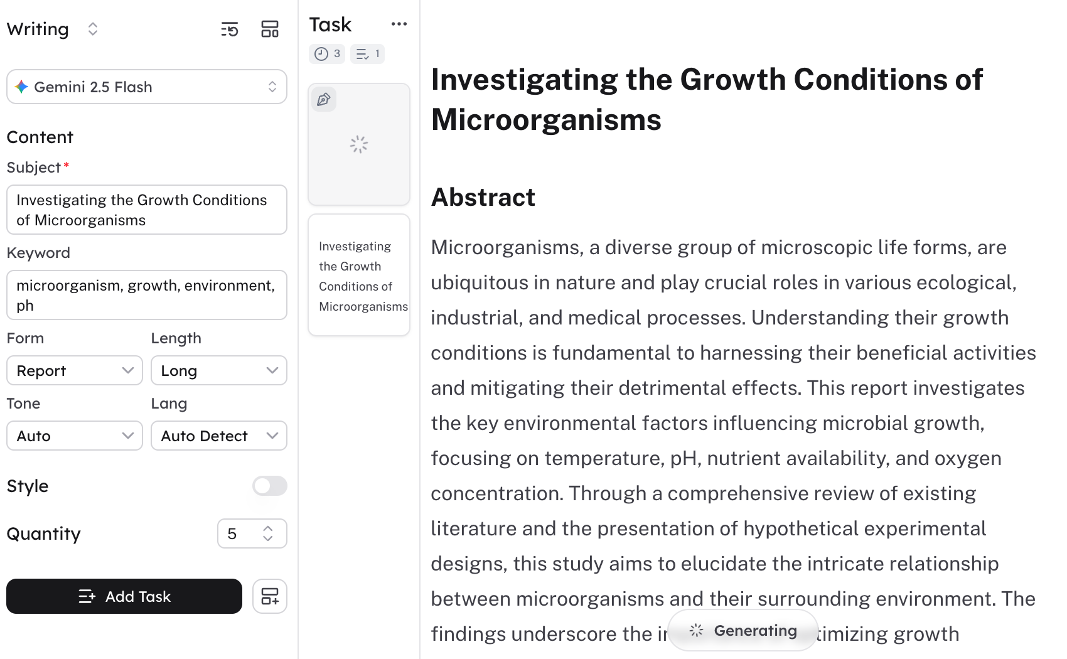Click the task list badge showing 1
This screenshot has height=659, width=1067.
pos(367,54)
